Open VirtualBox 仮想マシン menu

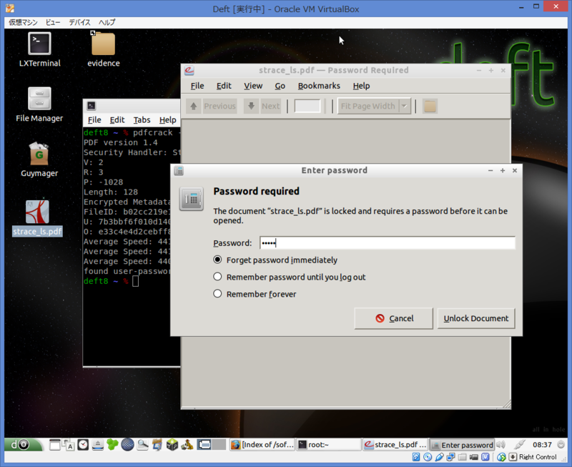click(23, 23)
